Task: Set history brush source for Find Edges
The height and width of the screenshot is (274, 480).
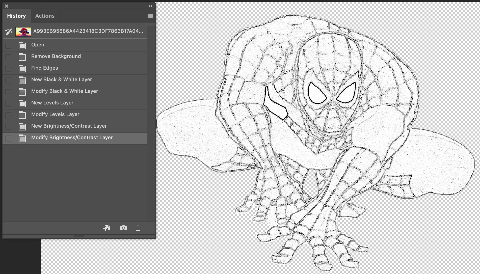Action: [x=8, y=69]
